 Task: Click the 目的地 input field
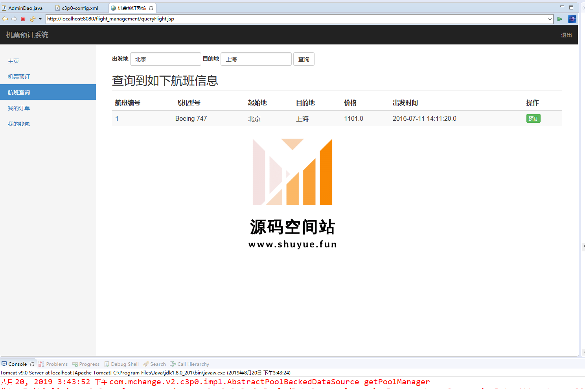coord(256,59)
